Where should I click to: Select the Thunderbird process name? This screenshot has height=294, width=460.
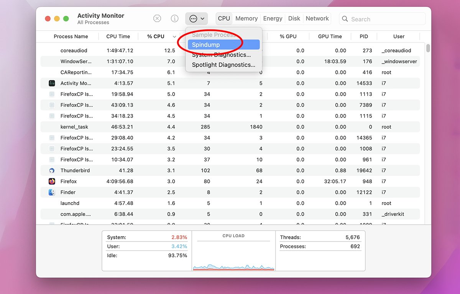point(75,170)
